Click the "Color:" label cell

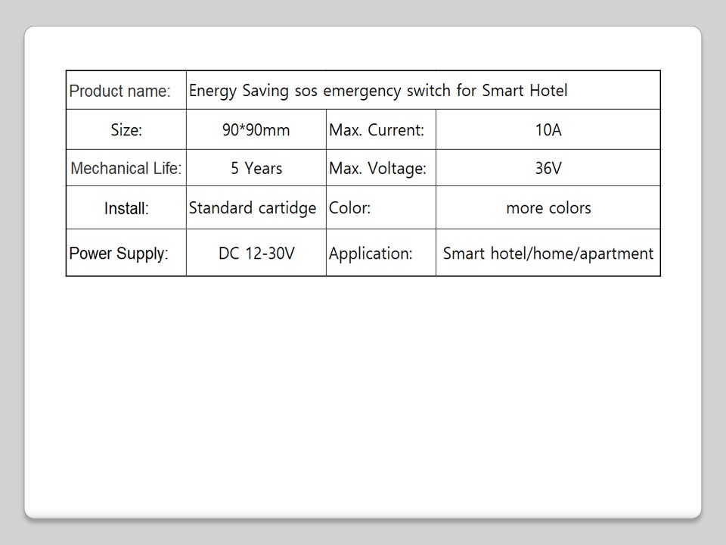click(x=349, y=208)
